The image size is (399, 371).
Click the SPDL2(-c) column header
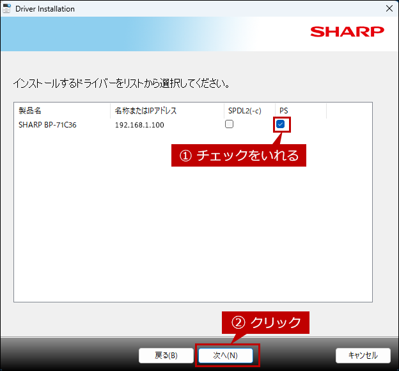coord(249,111)
